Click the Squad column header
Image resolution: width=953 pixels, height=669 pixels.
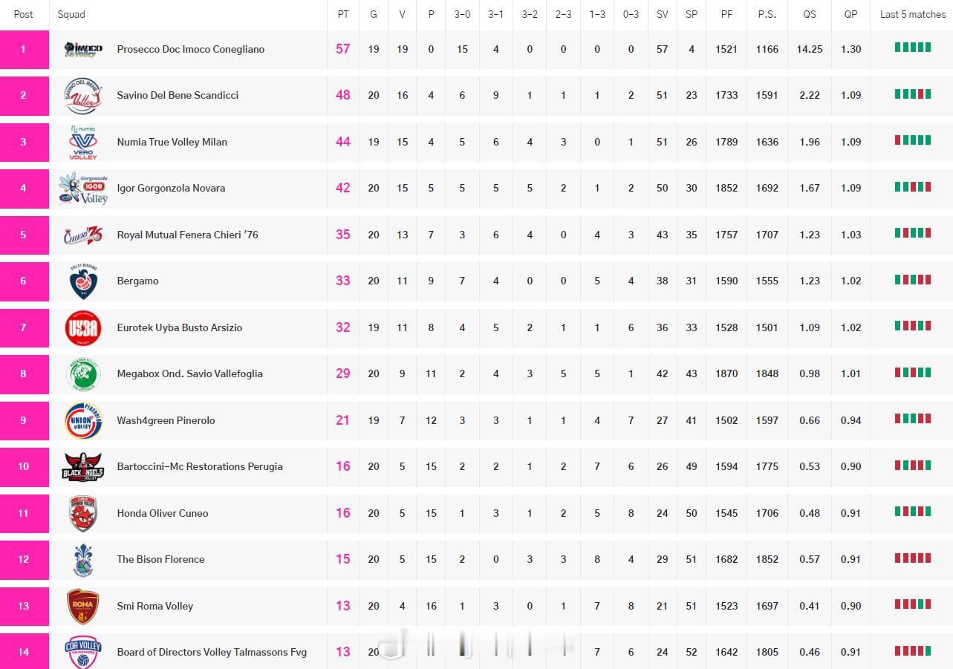coord(71,14)
